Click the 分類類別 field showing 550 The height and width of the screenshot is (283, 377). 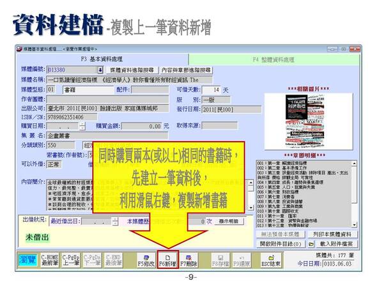tap(61, 145)
